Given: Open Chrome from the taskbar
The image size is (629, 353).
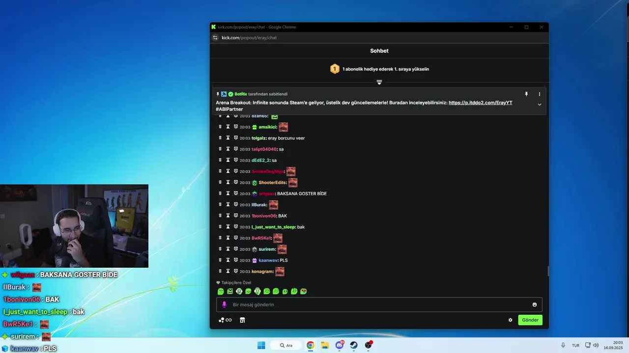Looking at the screenshot, I should click(x=311, y=345).
